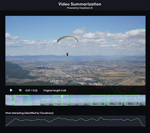Select the third green highlighted clip in filmstrip

pos(98,100)
